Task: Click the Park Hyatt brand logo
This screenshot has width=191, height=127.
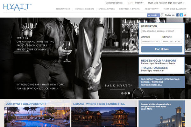Action: tap(118, 85)
